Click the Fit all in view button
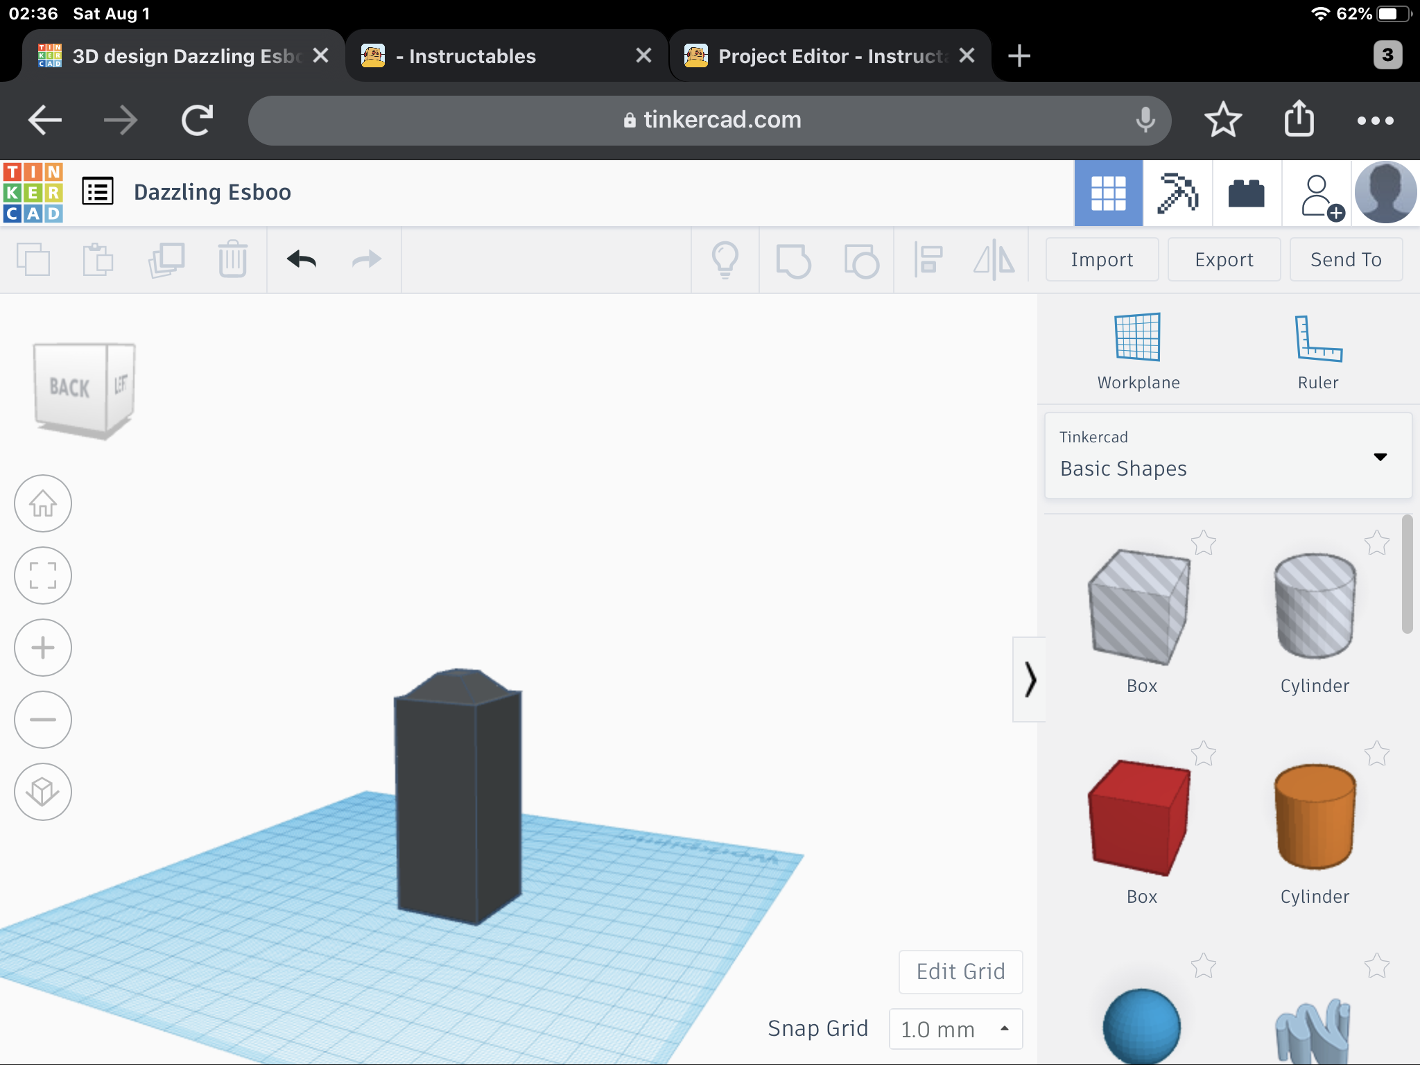The width and height of the screenshot is (1420, 1065). point(43,575)
